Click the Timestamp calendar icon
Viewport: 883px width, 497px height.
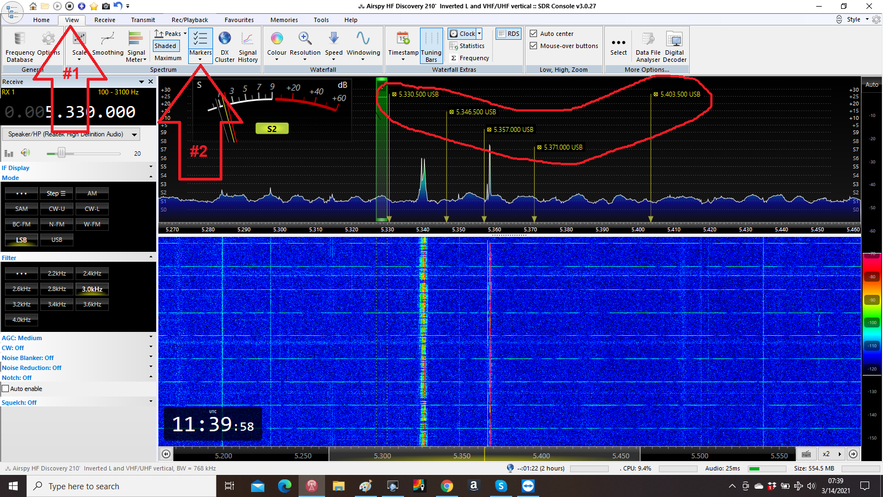tap(403, 39)
